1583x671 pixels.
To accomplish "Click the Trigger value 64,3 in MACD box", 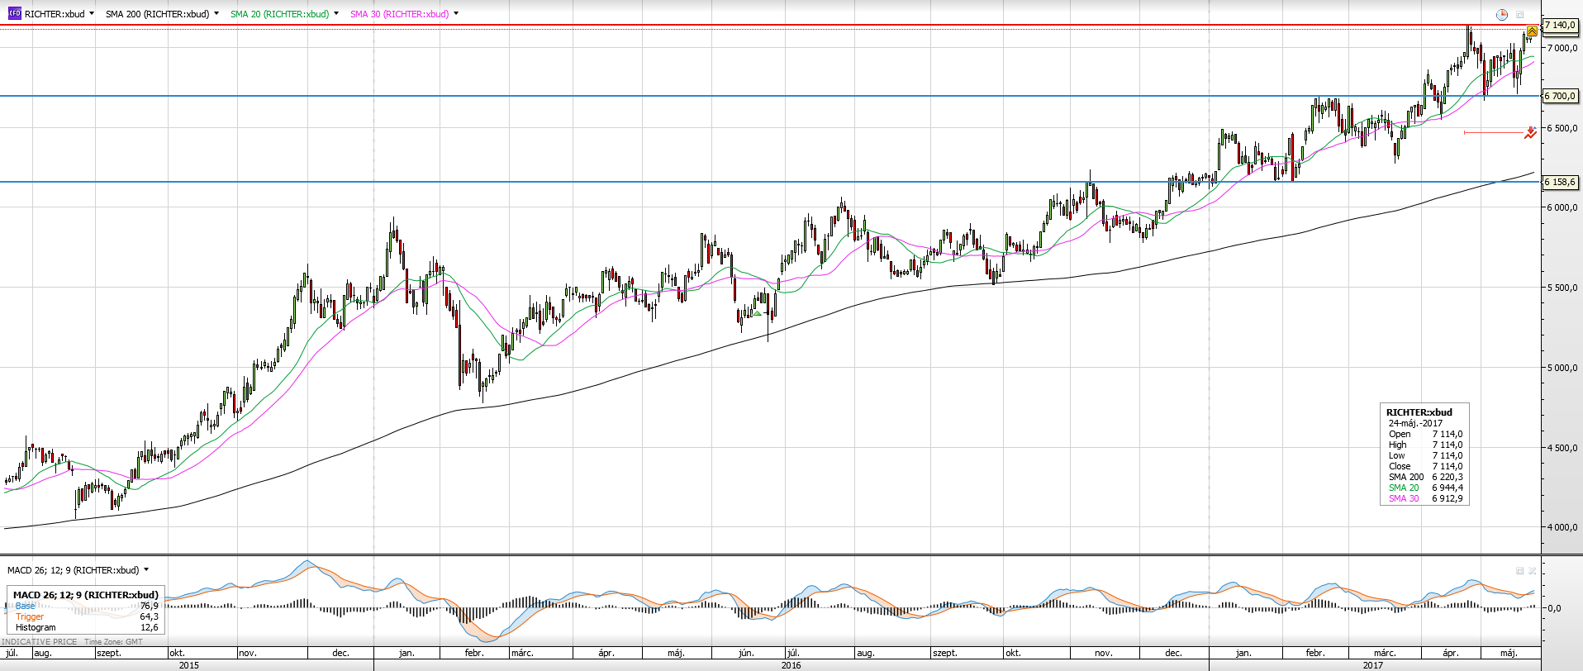I will 149,616.
